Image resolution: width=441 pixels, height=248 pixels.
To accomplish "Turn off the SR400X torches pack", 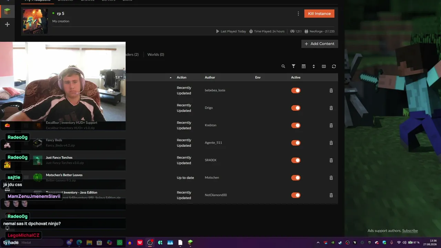I will 296,160.
